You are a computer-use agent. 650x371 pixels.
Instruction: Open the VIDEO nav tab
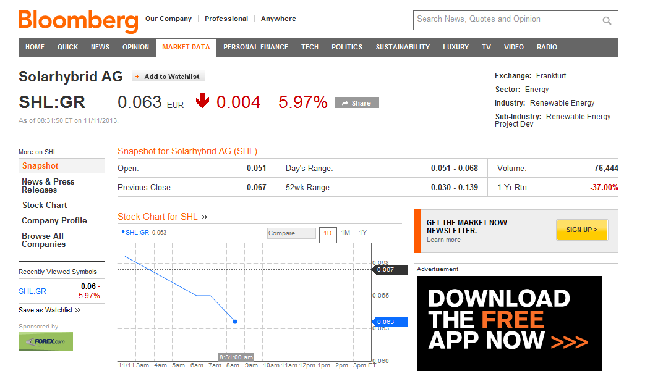click(x=513, y=47)
